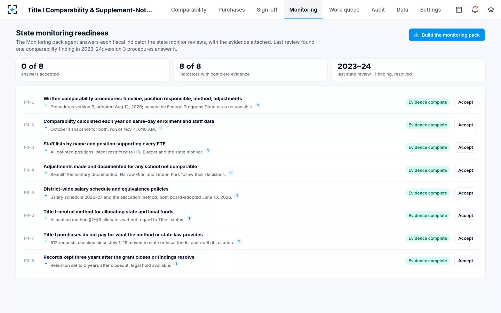This screenshot has height=313, width=501.
Task: Open the one comparability finding link
Action: point(45,49)
